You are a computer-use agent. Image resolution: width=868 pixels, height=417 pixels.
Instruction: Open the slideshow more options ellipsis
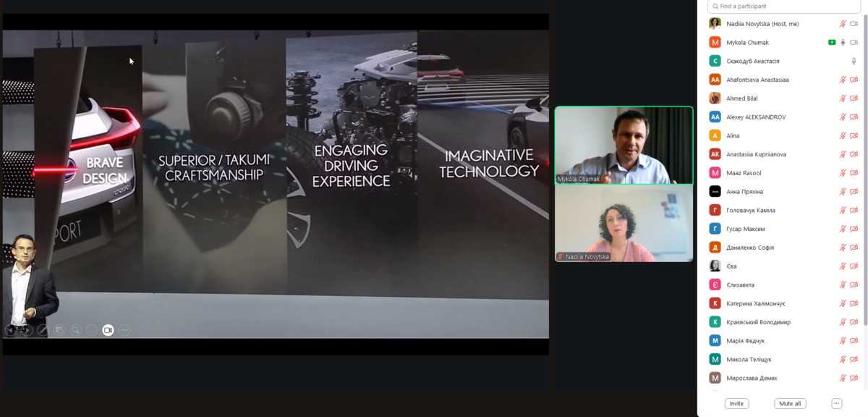[x=124, y=330]
